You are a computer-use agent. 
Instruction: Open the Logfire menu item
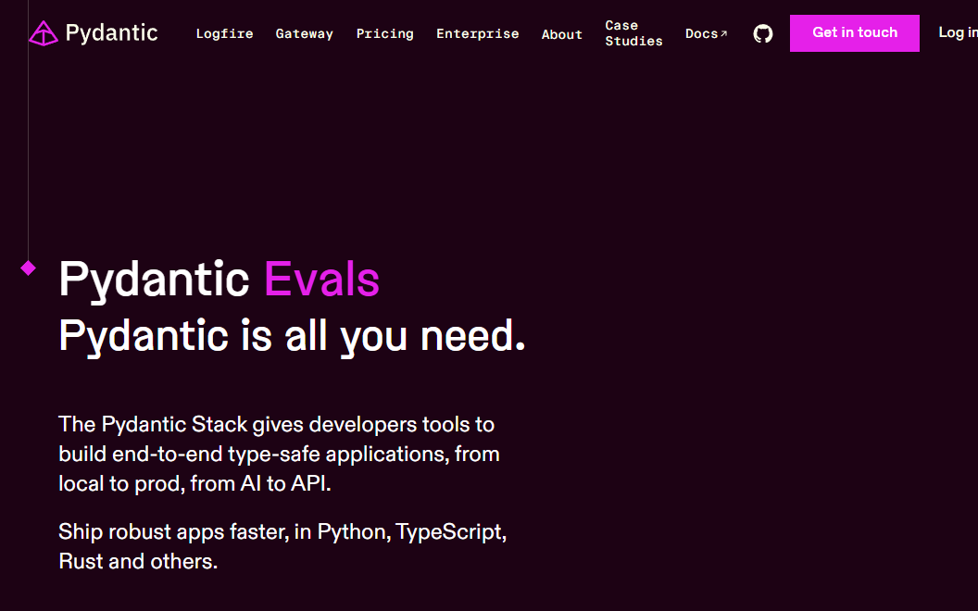click(224, 34)
